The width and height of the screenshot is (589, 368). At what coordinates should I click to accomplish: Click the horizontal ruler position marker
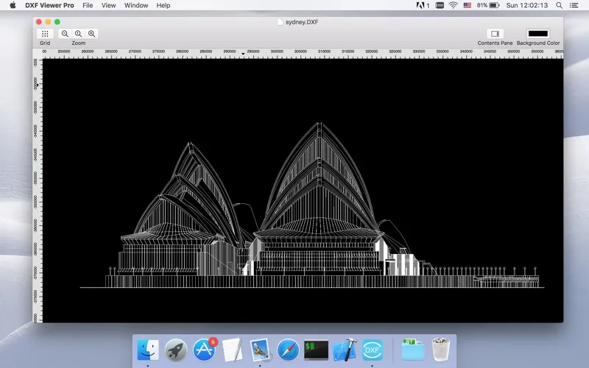(x=243, y=54)
